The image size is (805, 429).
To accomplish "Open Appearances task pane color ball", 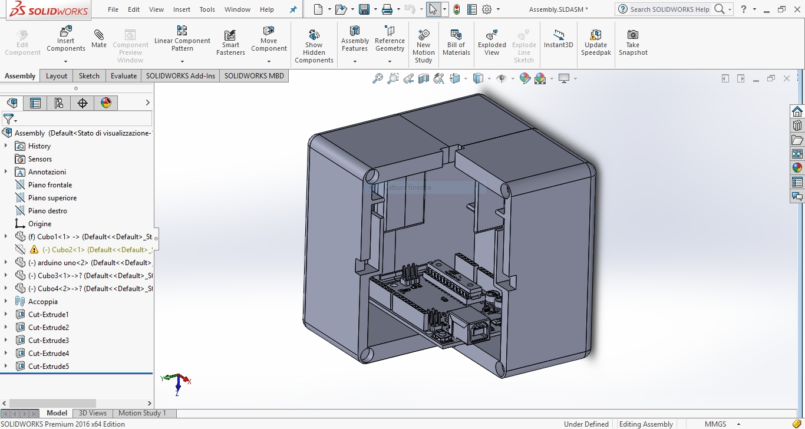I will [x=797, y=168].
